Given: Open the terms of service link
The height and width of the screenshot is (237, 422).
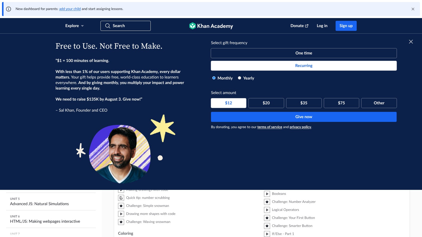Looking at the screenshot, I should point(270,127).
